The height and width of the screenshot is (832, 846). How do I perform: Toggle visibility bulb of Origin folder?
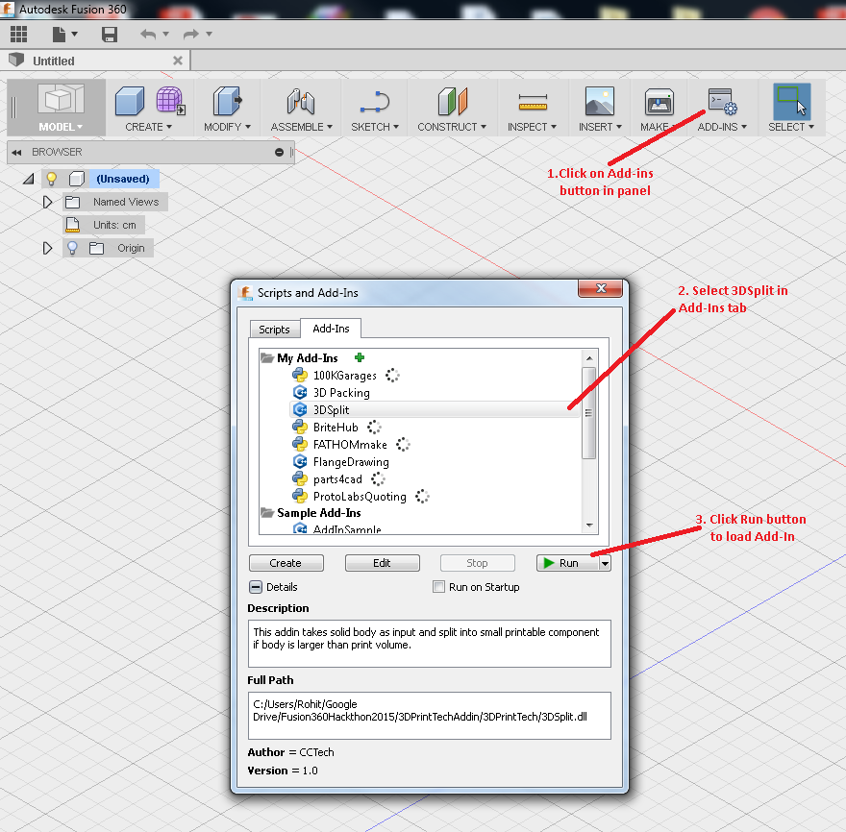point(72,248)
